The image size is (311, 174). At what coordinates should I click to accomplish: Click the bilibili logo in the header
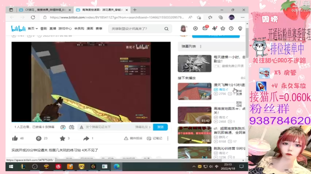tap(18, 29)
